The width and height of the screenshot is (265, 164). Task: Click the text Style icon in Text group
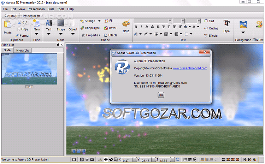[x=226, y=24]
